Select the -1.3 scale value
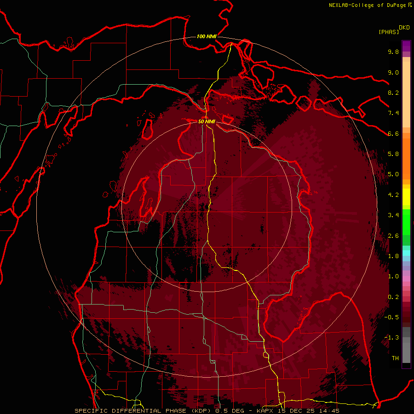414x414 pixels. click(391, 338)
